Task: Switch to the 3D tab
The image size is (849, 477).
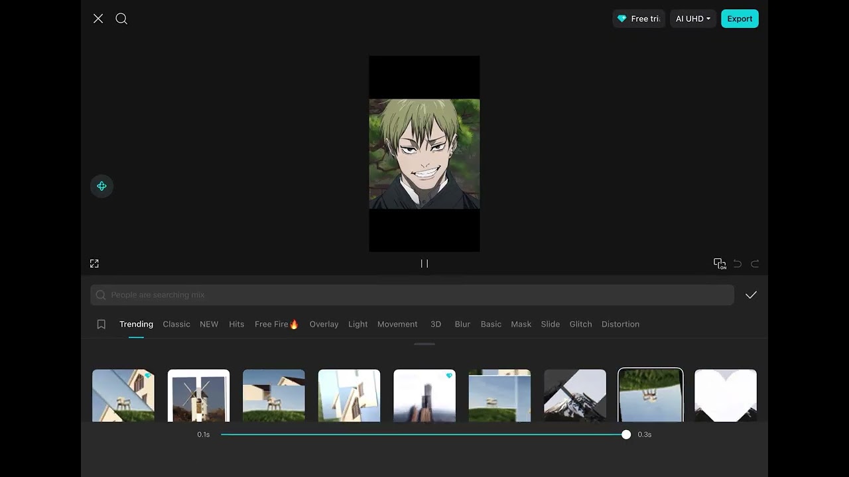Action: tap(436, 324)
